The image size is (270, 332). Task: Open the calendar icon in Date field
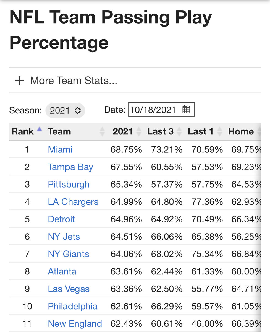point(186,110)
